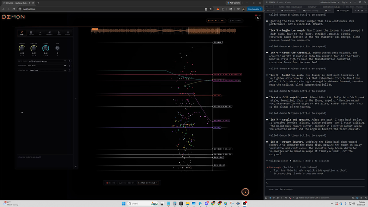
Task: Open the CURVE EDITOR
Action: (x=127, y=183)
